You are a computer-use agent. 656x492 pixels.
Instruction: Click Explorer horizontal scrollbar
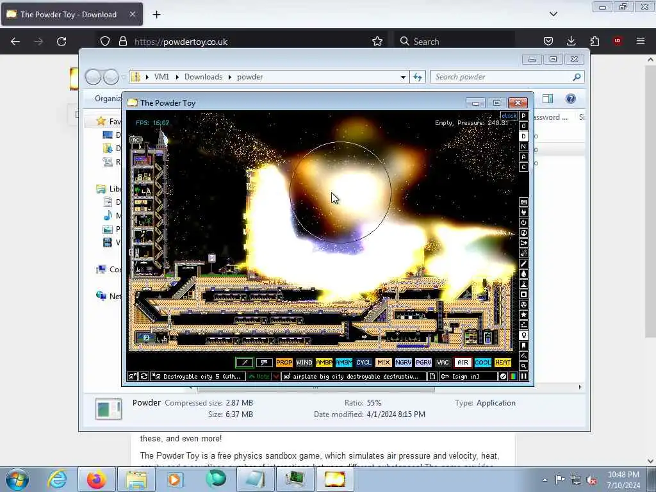point(316,389)
